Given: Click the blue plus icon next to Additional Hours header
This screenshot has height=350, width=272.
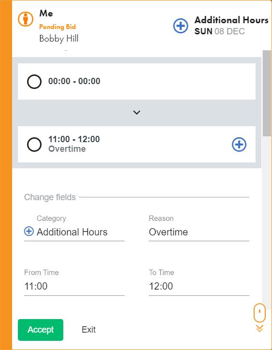Looking at the screenshot, I should coord(181,26).
